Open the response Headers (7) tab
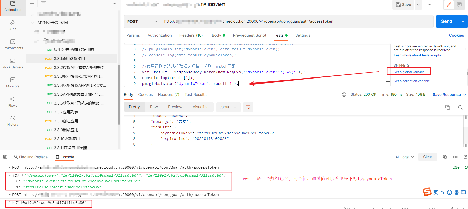 point(169,95)
